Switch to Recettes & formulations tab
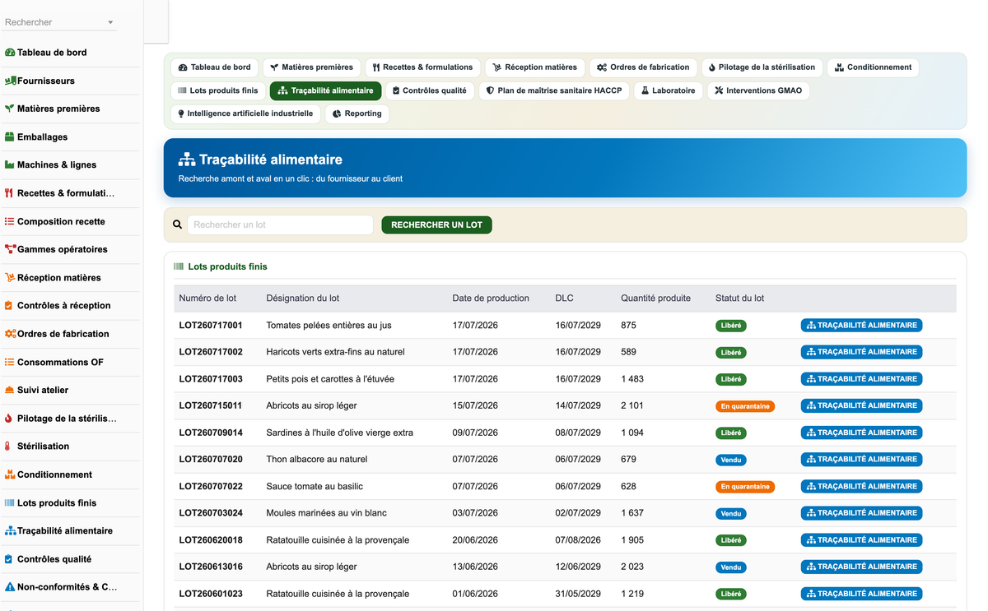This screenshot has height=611, width=988. (422, 67)
